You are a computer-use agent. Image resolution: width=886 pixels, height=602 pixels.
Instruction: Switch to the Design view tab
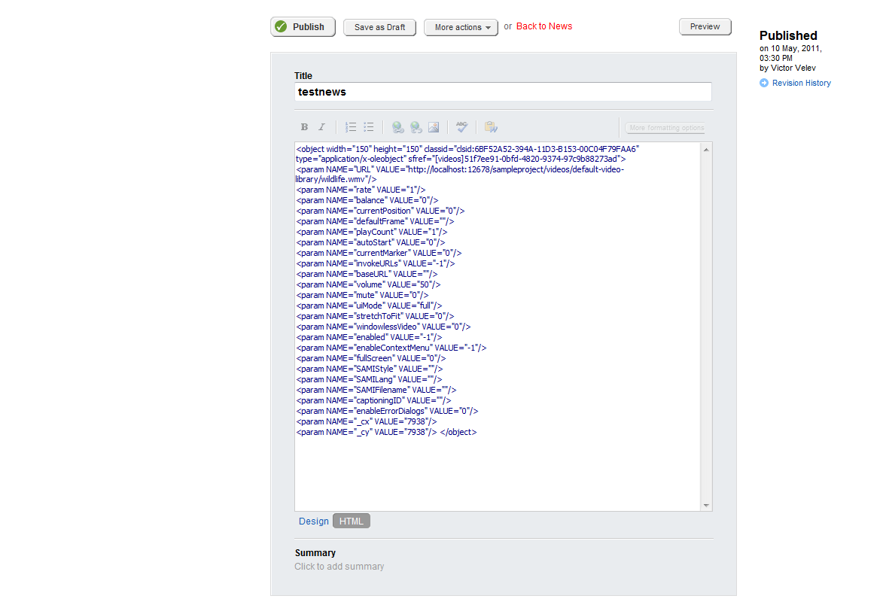pyautogui.click(x=314, y=521)
